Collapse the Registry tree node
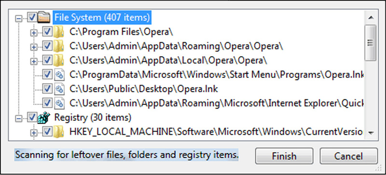Image resolution: width=386 pixels, height=175 pixels. click(18, 119)
